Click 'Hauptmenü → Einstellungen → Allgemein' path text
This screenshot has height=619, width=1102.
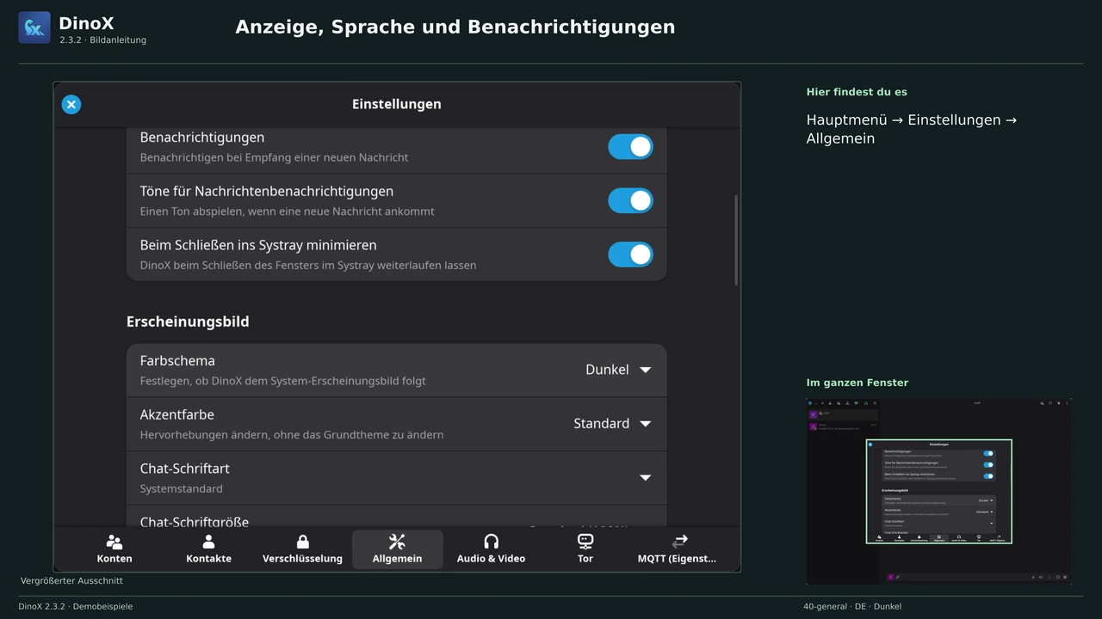(911, 129)
